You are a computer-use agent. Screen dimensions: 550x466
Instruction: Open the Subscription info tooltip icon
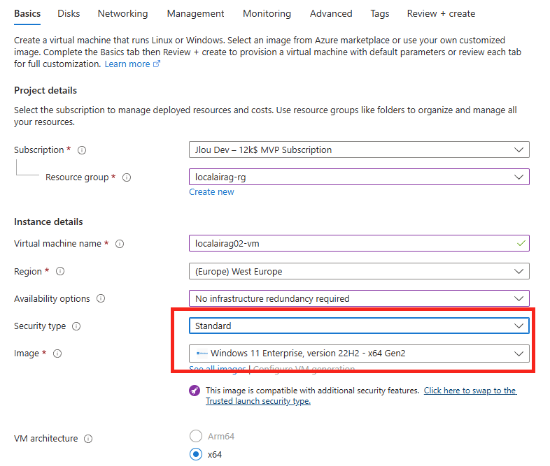(82, 150)
